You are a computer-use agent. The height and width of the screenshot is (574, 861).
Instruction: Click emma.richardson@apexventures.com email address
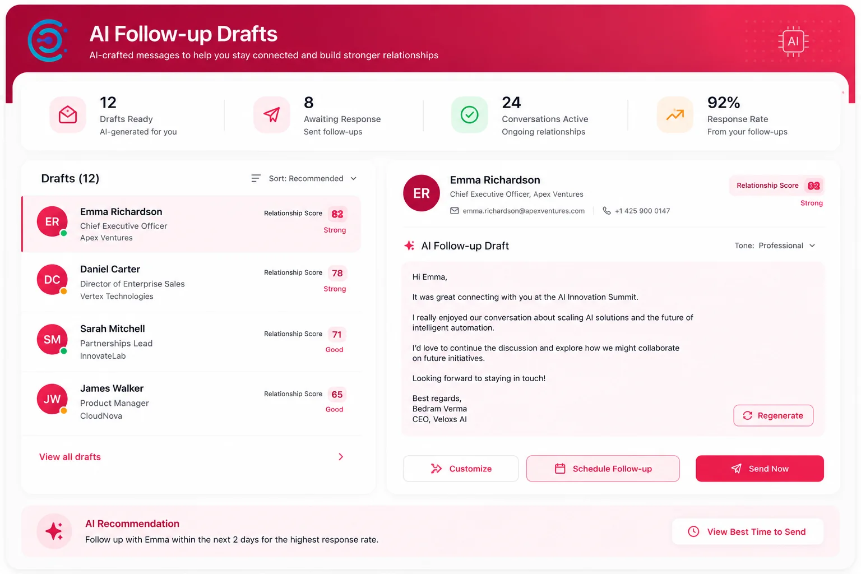pyautogui.click(x=524, y=211)
